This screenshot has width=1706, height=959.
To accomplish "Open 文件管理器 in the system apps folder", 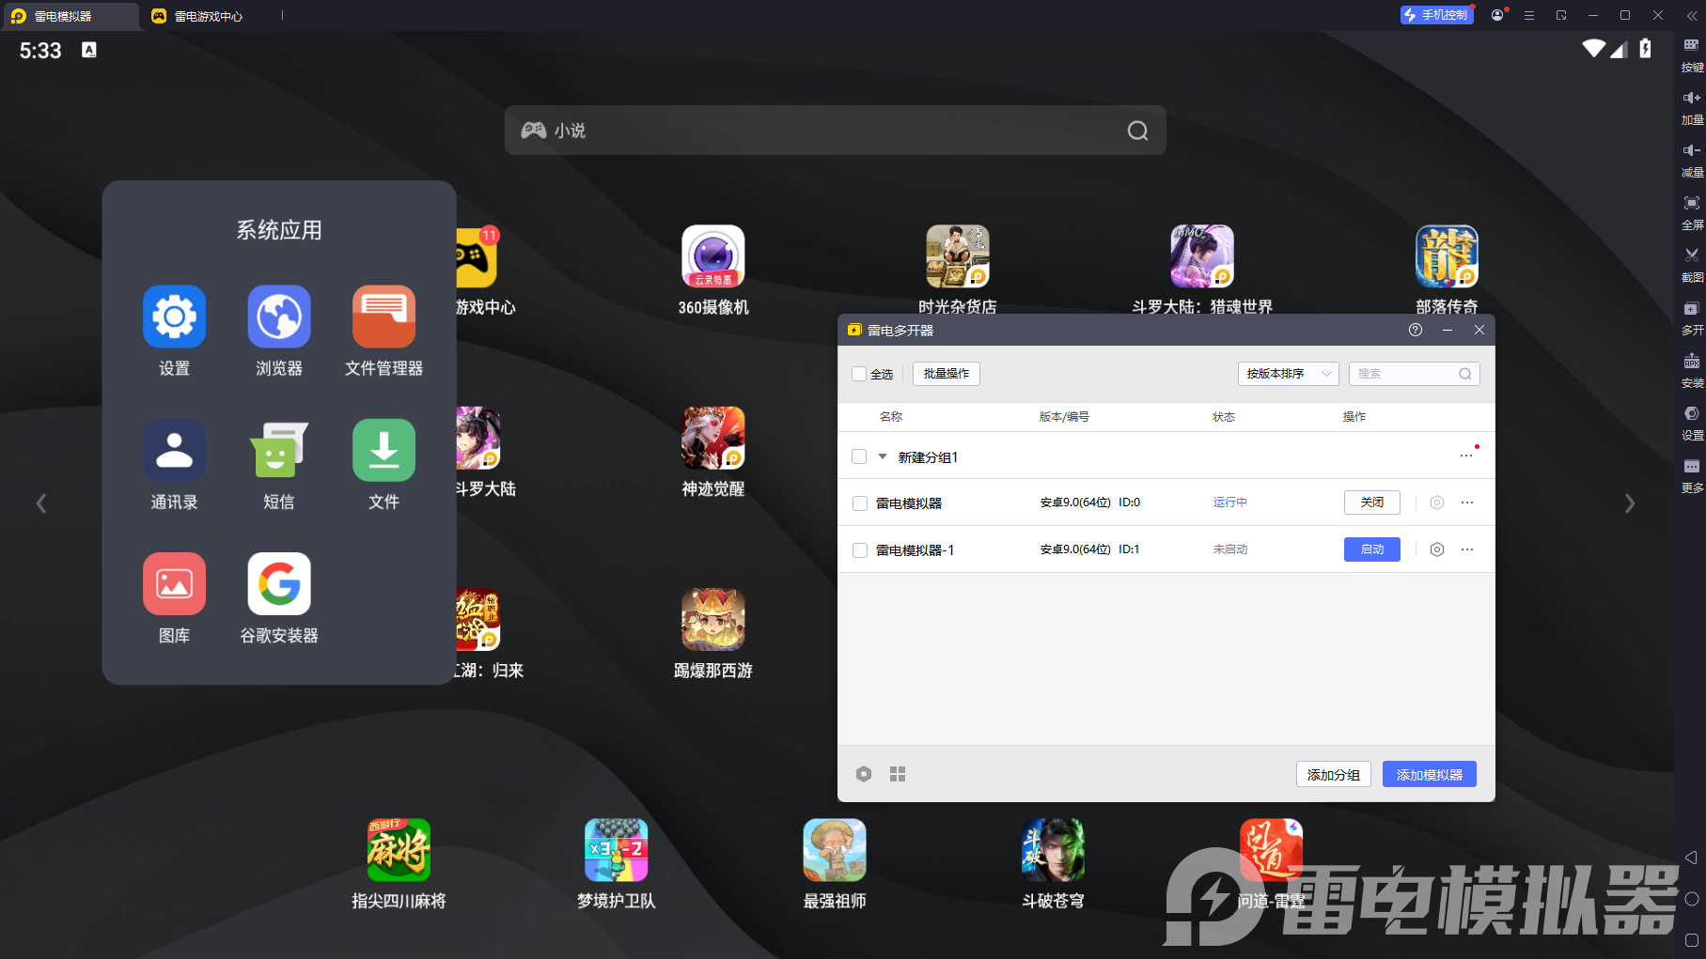I will [x=383, y=317].
